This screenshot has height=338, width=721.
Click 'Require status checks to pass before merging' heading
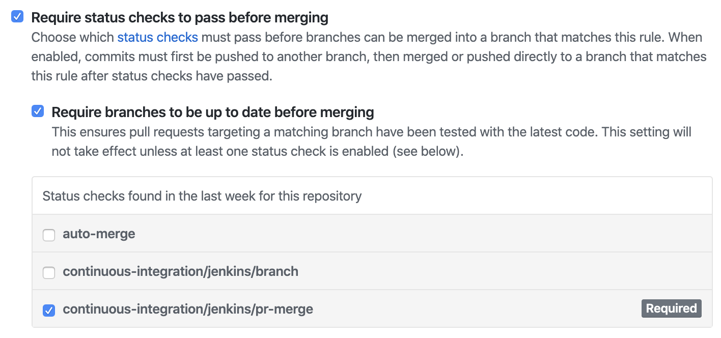(180, 18)
